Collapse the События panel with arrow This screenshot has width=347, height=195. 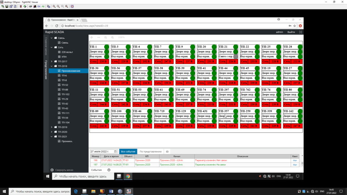point(109,170)
